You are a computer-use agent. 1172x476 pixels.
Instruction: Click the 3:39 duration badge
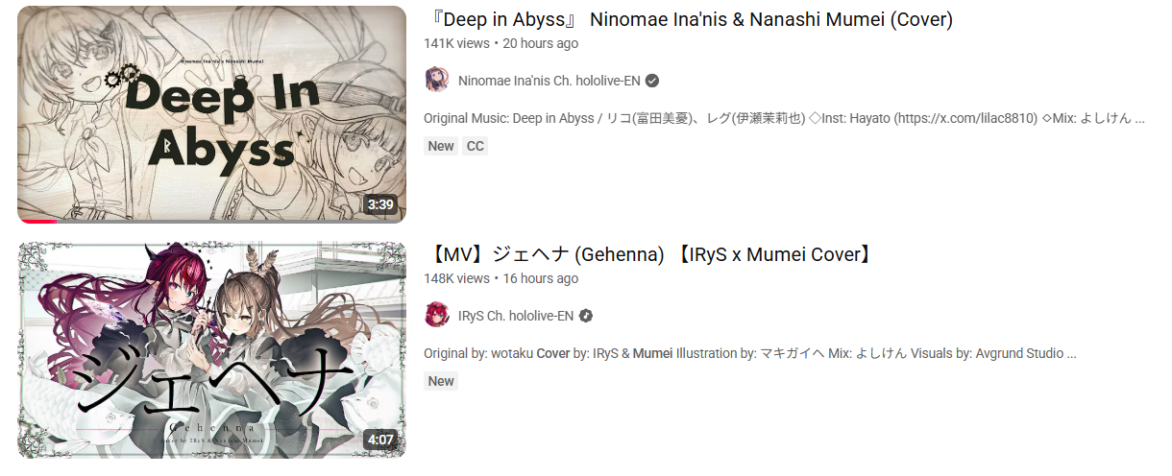[380, 204]
